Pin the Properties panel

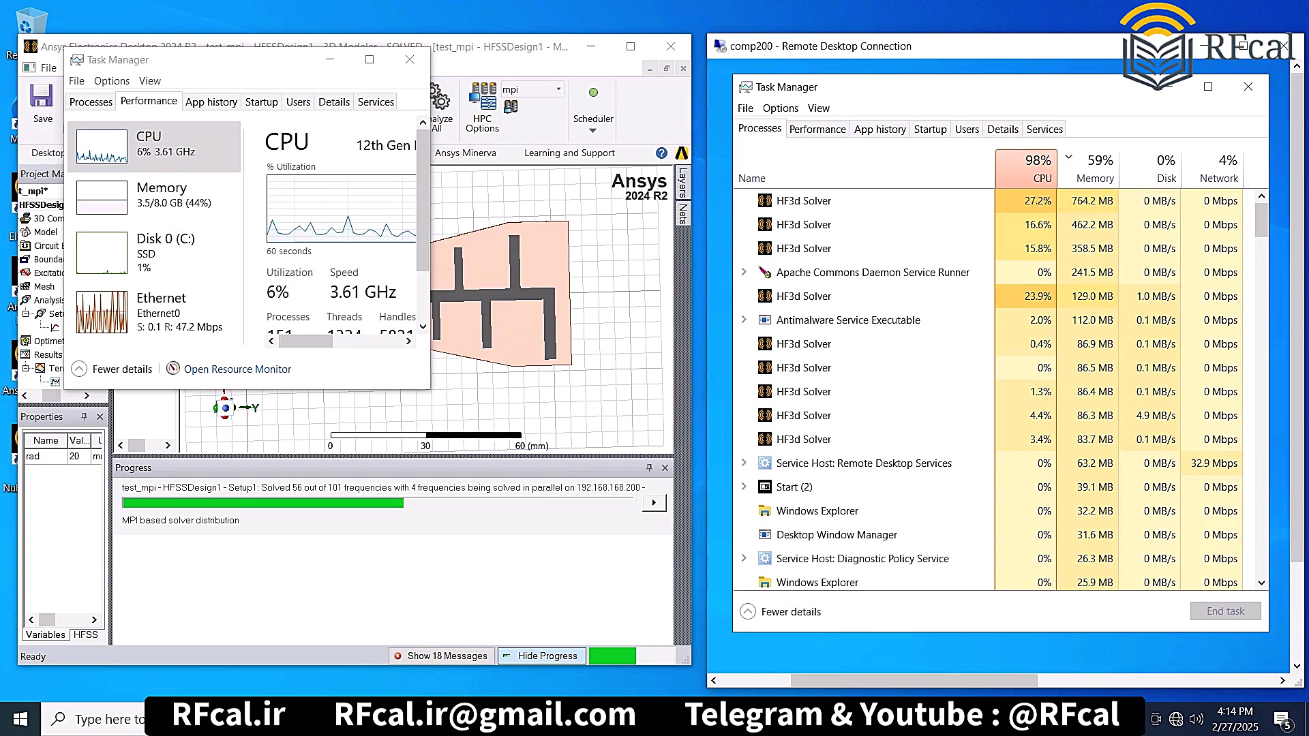(84, 416)
